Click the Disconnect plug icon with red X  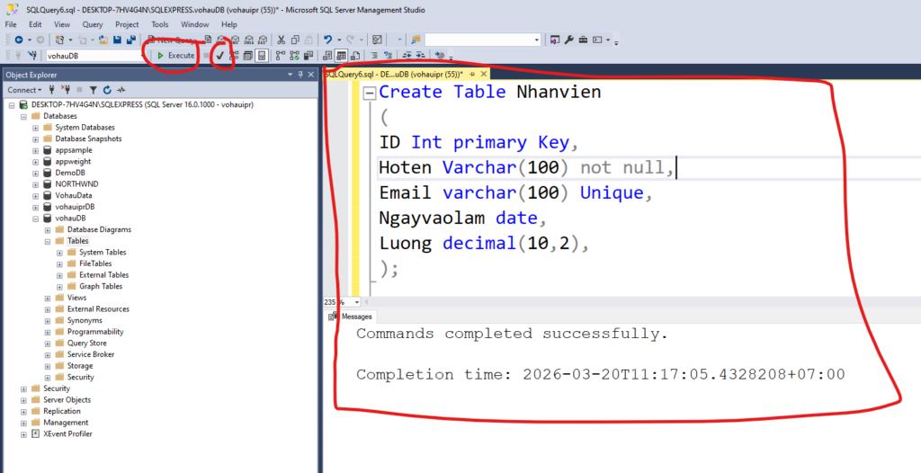click(65, 90)
